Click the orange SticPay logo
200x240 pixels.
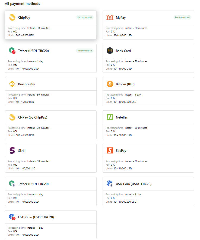110,150
